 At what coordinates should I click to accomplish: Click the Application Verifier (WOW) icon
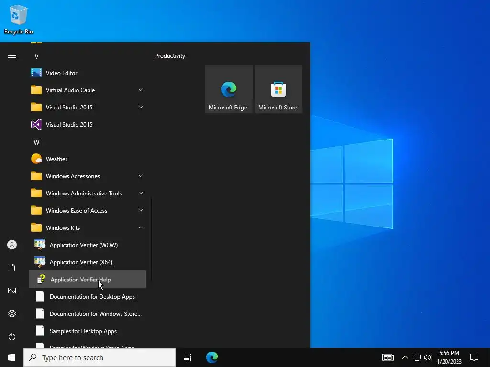click(x=40, y=245)
